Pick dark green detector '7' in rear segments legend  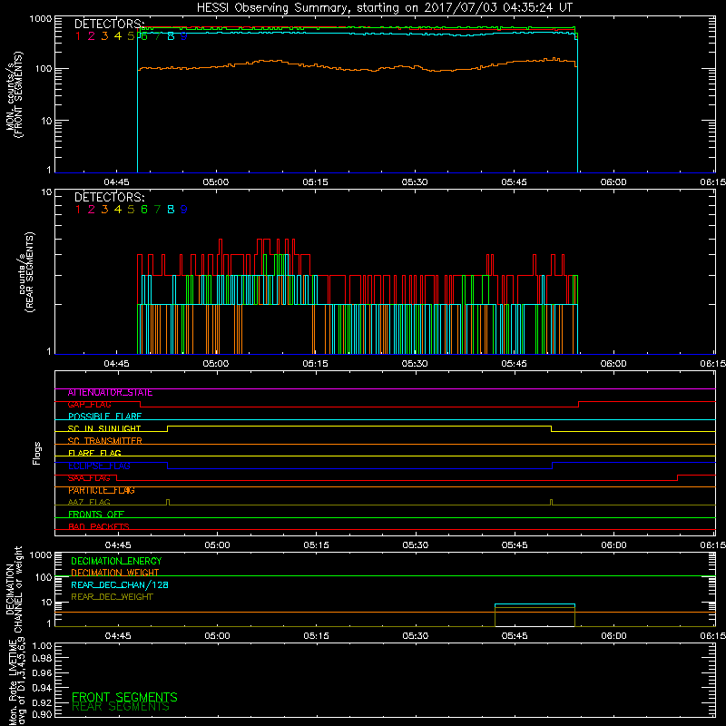[157, 210]
